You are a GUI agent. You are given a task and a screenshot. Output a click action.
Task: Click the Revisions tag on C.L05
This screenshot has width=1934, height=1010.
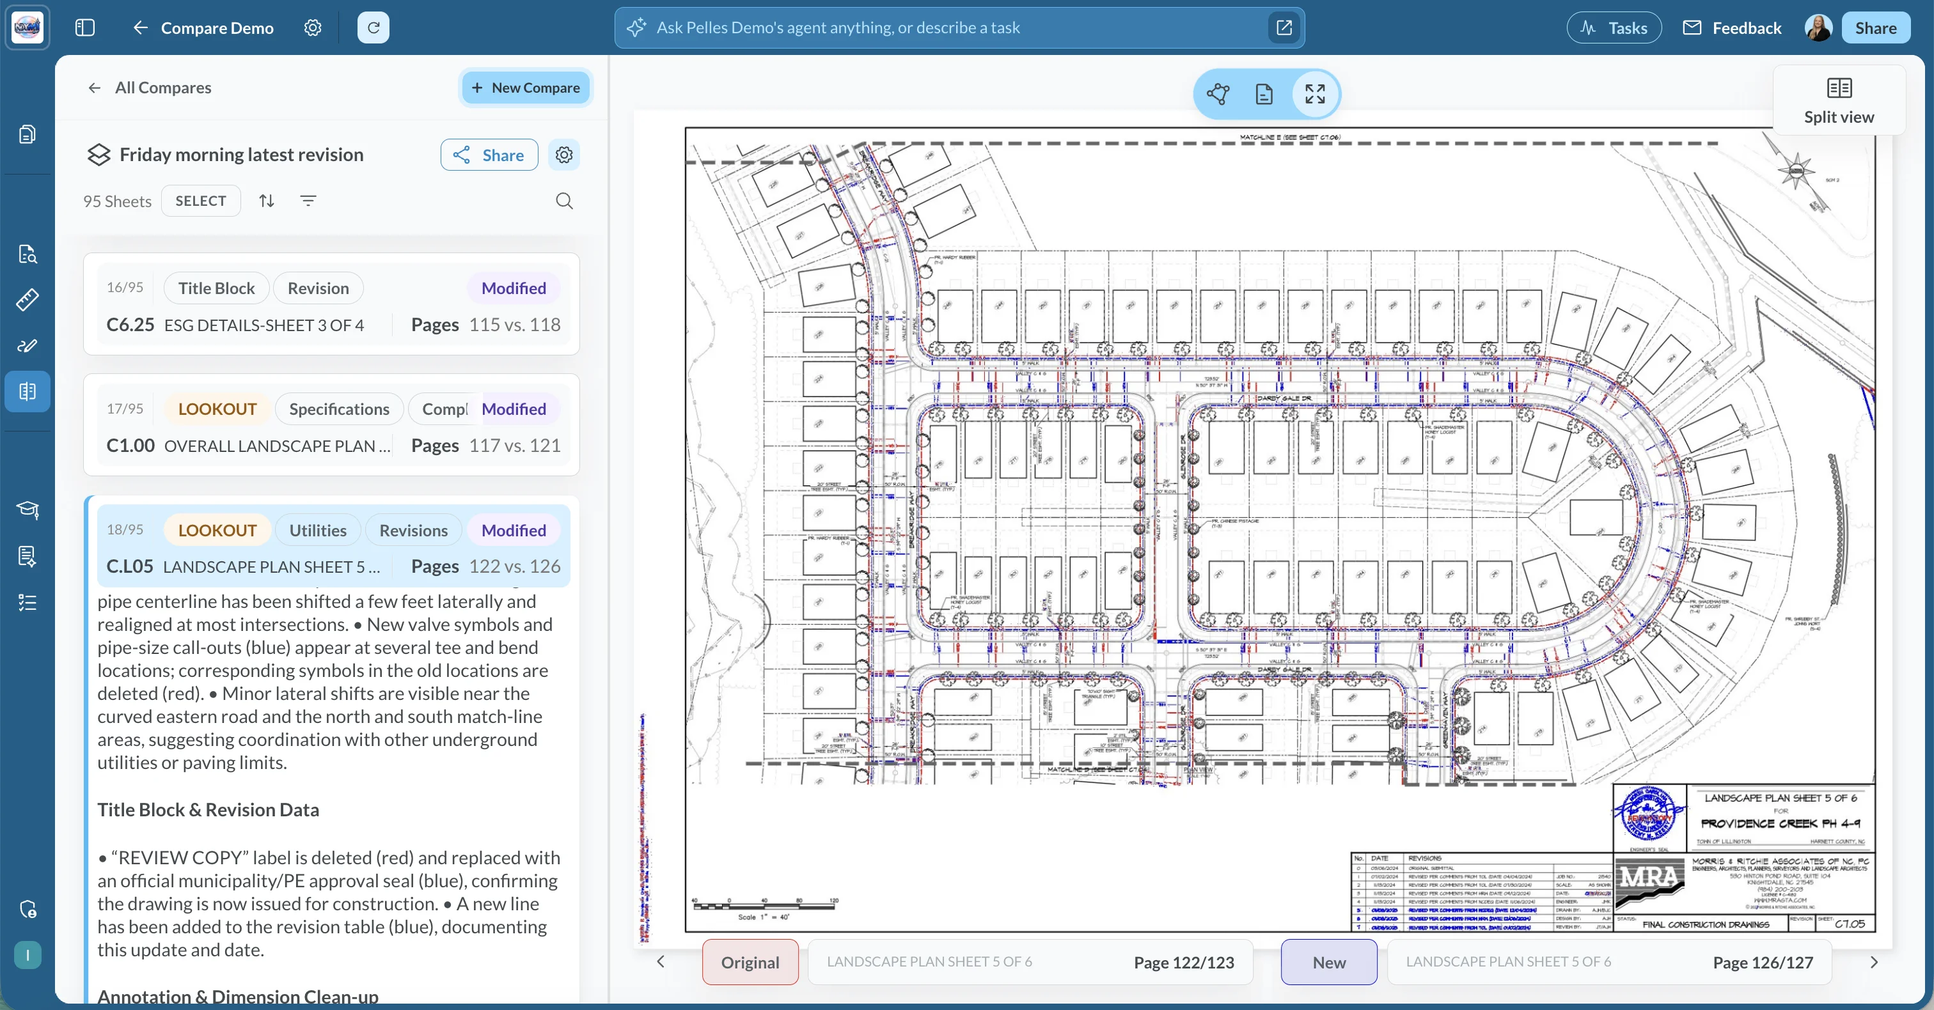click(x=414, y=531)
